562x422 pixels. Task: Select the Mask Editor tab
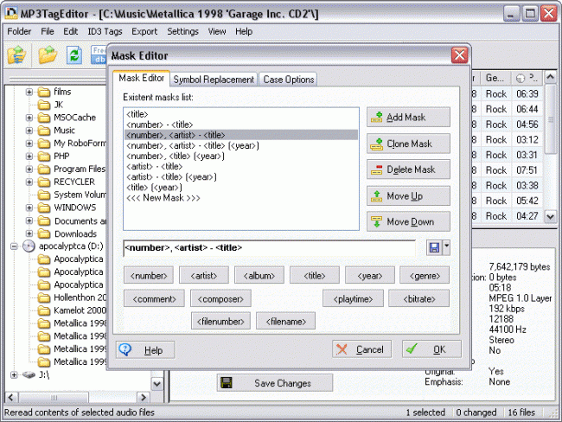coord(141,78)
